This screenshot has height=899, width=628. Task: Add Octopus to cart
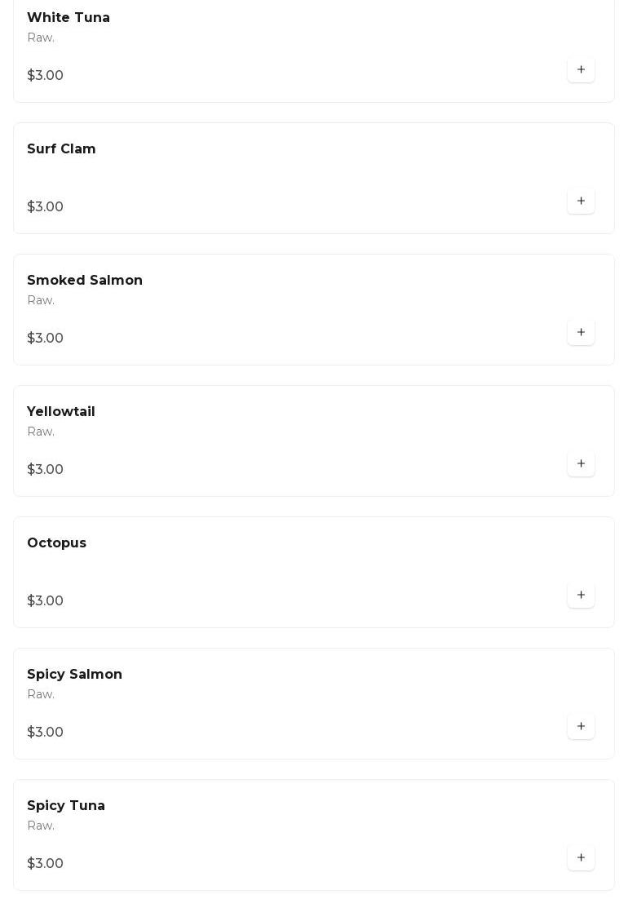[581, 596]
